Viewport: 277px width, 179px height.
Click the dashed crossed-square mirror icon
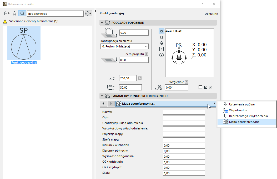[x=210, y=87]
